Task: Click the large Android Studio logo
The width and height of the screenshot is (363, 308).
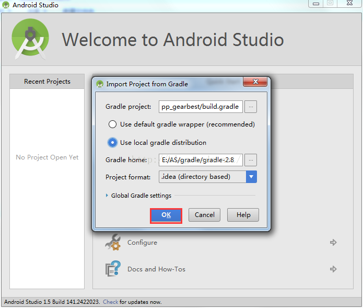Action: click(x=30, y=39)
